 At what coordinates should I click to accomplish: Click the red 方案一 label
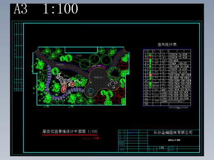click(97, 138)
